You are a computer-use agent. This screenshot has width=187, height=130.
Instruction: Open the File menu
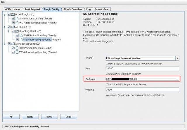[3, 2]
